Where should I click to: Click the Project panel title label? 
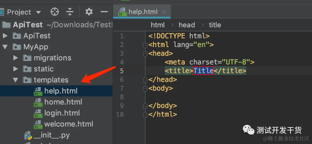tap(19, 12)
